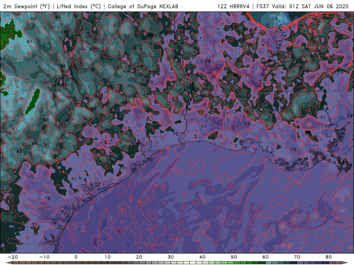
Task: Click the 50 label on the color scale
Action: [x=234, y=257]
